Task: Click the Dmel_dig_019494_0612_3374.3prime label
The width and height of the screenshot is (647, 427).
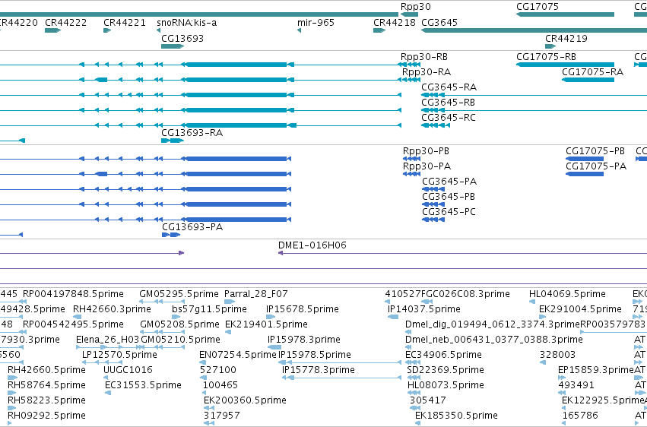Action: tap(493, 324)
